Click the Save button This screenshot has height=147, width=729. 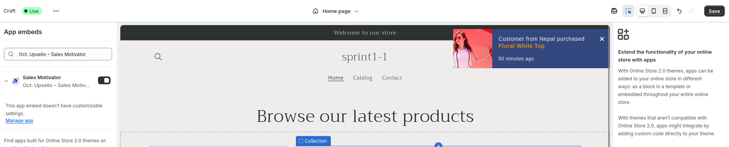click(714, 11)
